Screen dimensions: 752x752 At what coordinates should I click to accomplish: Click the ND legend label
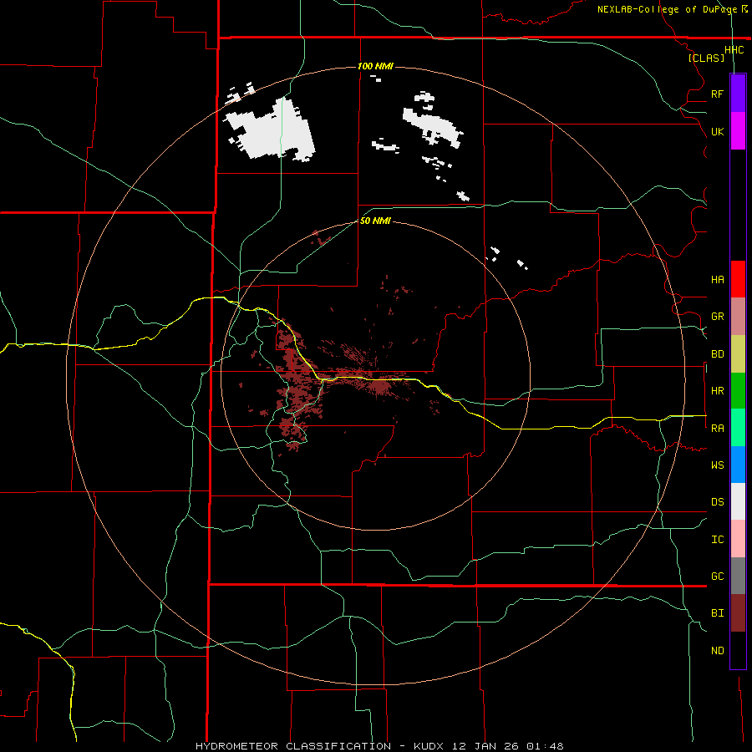pyautogui.click(x=717, y=651)
